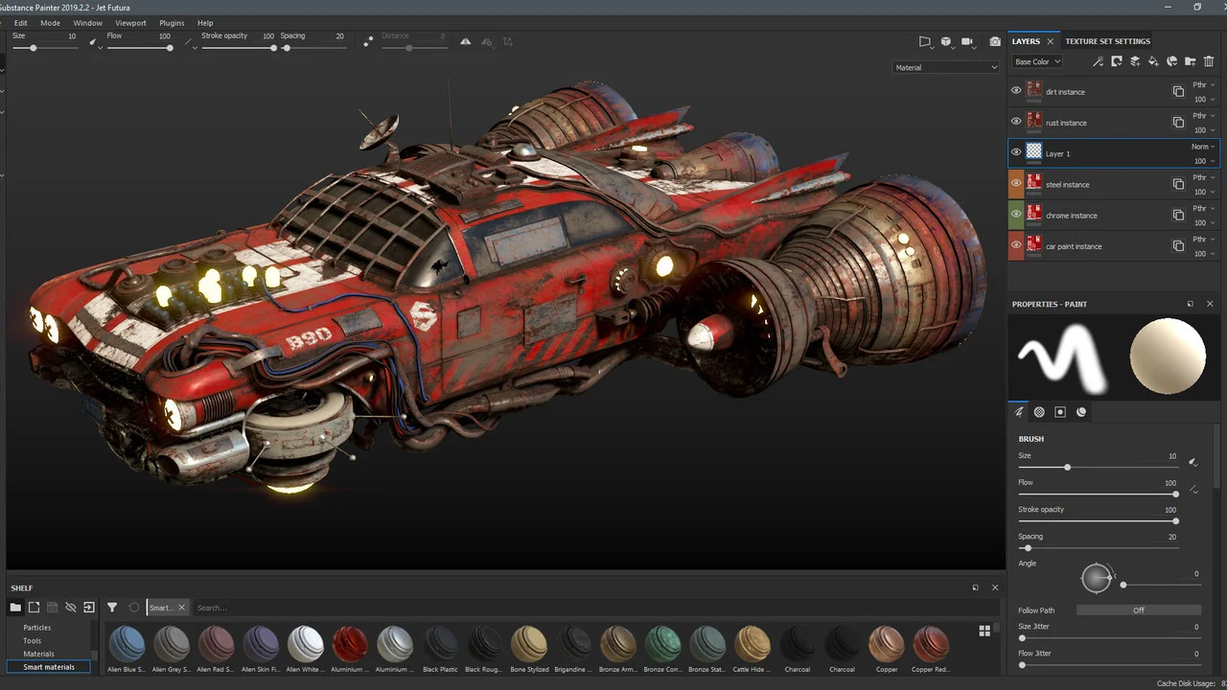Screen dimensions: 1227x690
Task: Select the Aluminium material thumbnail in the Shelf
Action: [349, 643]
